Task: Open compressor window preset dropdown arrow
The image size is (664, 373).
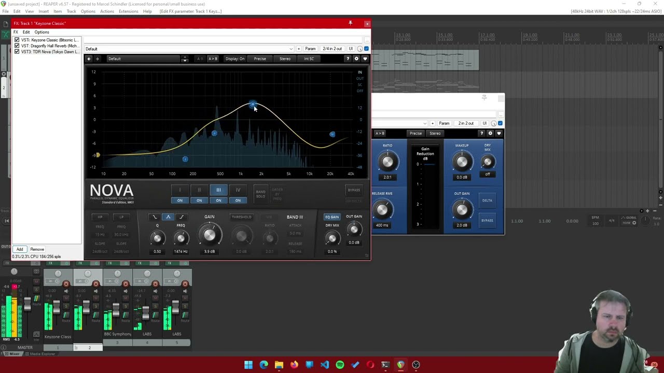Action: (x=425, y=123)
